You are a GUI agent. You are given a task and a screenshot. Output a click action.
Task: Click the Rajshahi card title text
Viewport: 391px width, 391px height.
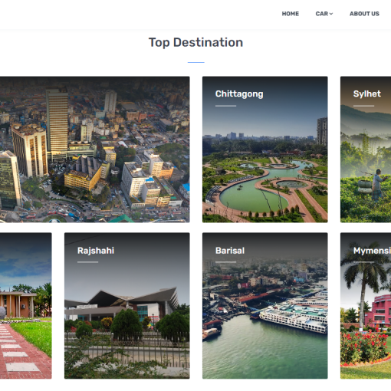click(x=96, y=251)
